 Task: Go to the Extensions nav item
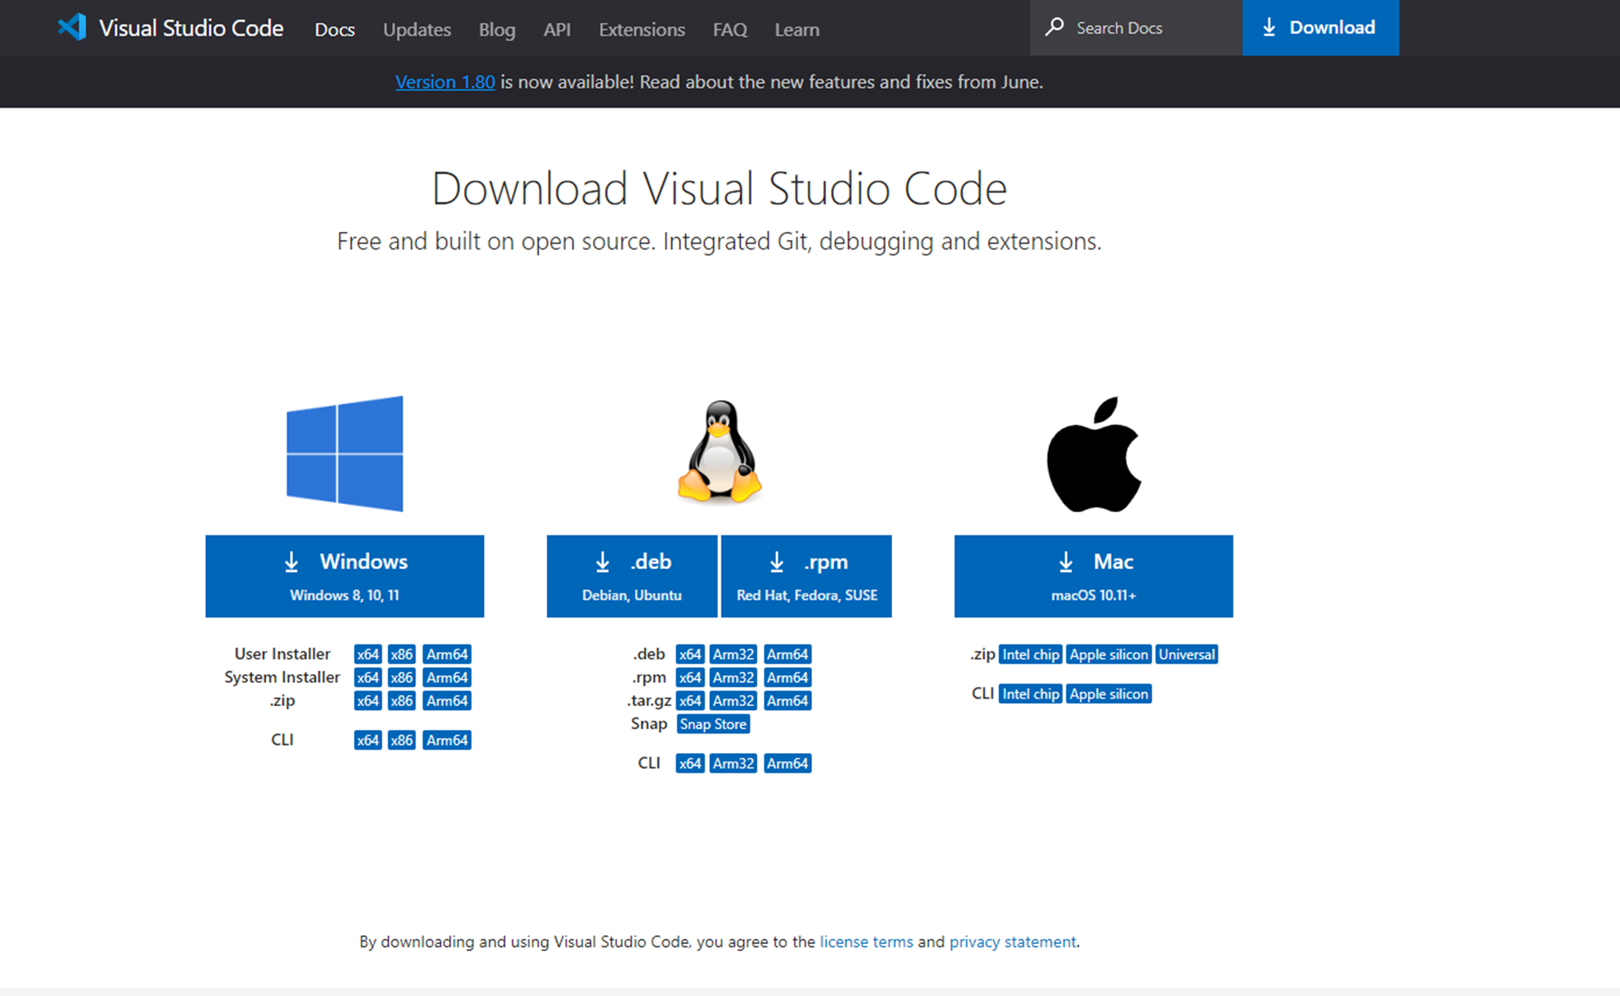pos(642,29)
